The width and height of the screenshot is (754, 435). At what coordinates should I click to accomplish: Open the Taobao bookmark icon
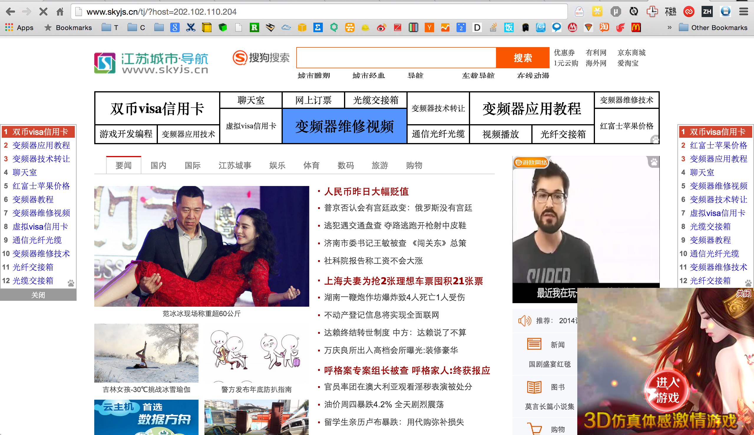pyautogui.click(x=604, y=28)
